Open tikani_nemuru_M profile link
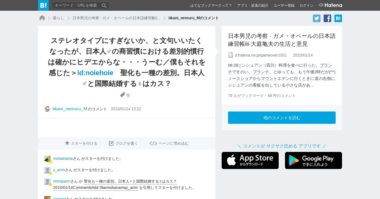 click(x=70, y=109)
